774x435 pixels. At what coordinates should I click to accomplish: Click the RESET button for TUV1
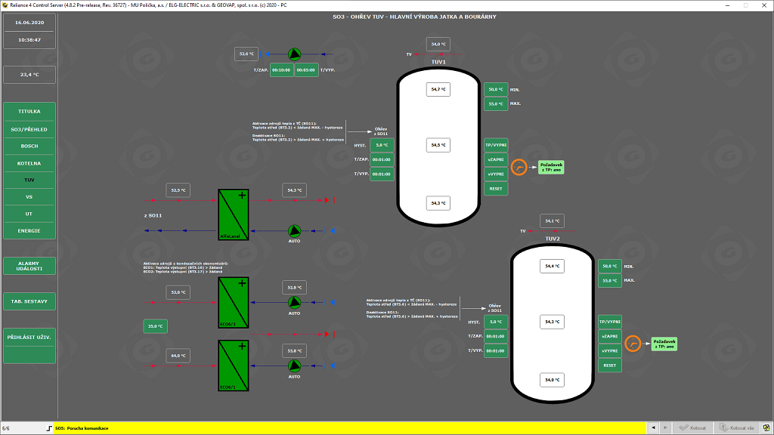(x=496, y=188)
